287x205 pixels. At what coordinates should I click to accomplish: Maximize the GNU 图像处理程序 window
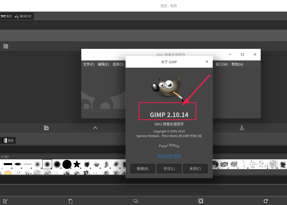pos(242,54)
